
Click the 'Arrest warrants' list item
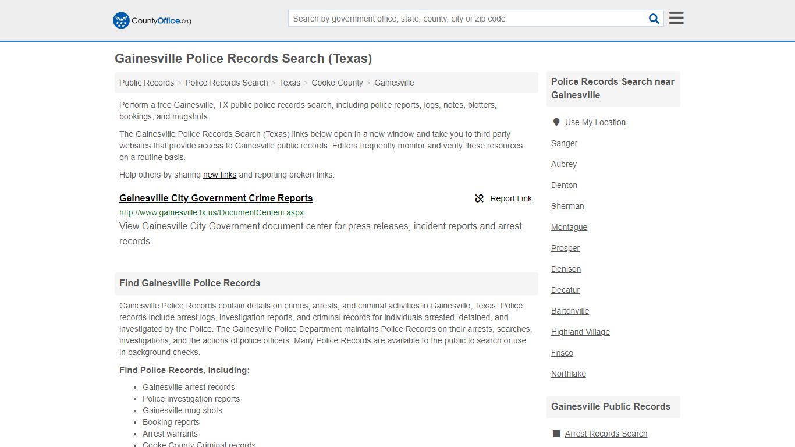coord(170,434)
